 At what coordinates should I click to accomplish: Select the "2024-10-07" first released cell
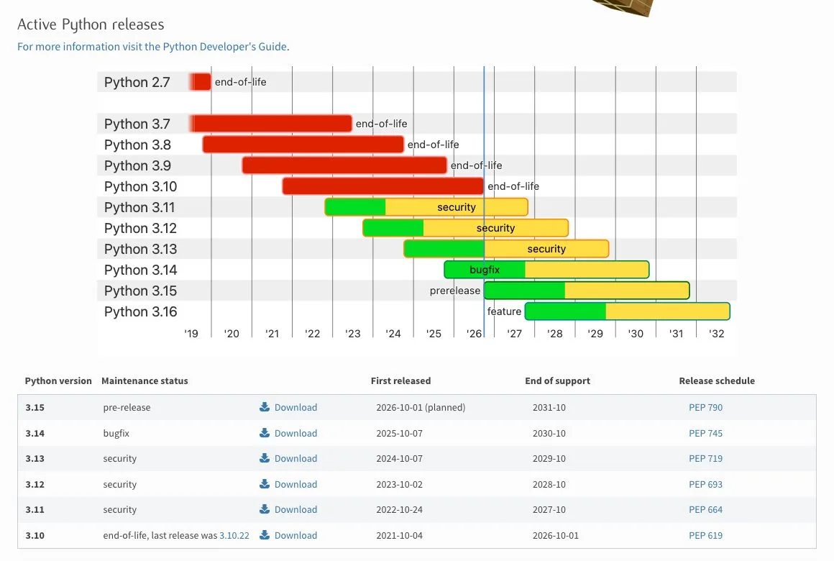click(x=400, y=458)
